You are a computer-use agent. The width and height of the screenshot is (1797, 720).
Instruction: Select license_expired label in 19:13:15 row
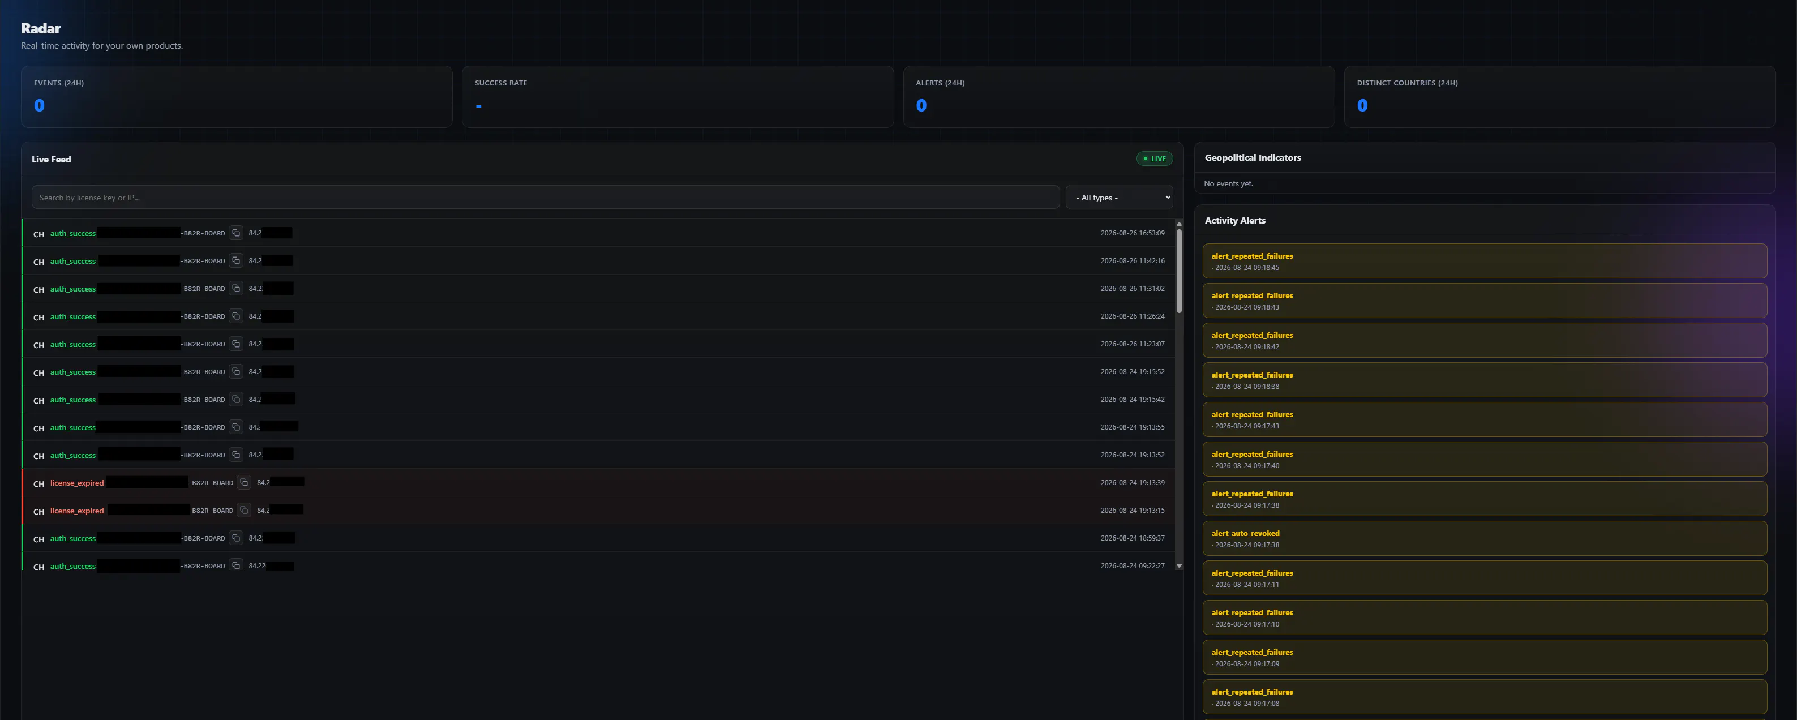[x=77, y=511]
